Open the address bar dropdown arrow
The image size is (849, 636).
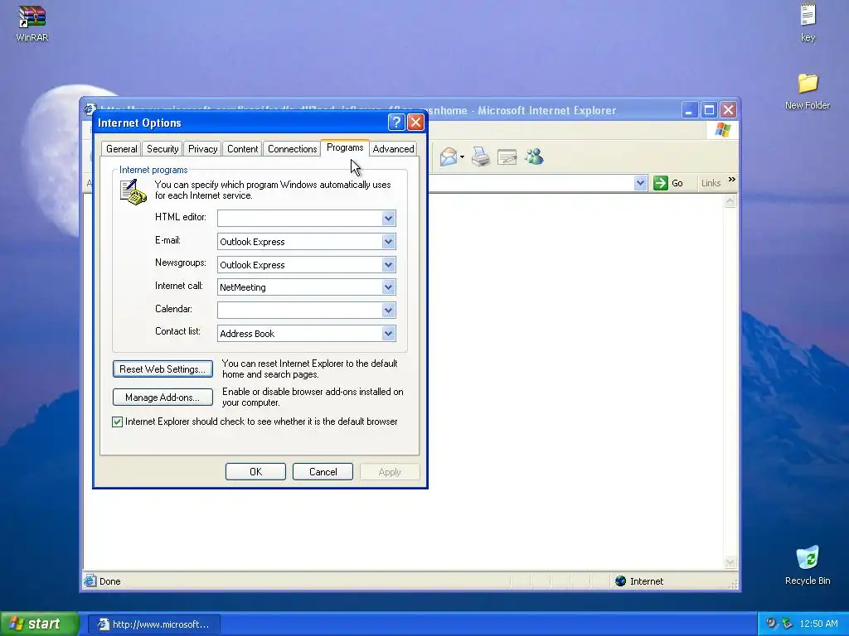(x=640, y=183)
